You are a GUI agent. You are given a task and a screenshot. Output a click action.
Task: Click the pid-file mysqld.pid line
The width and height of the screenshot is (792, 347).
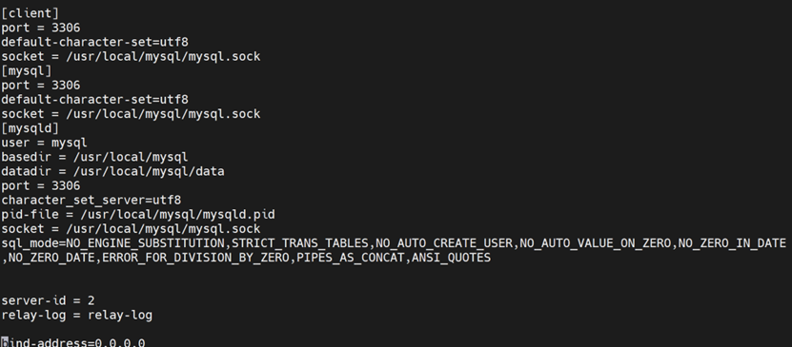138,215
